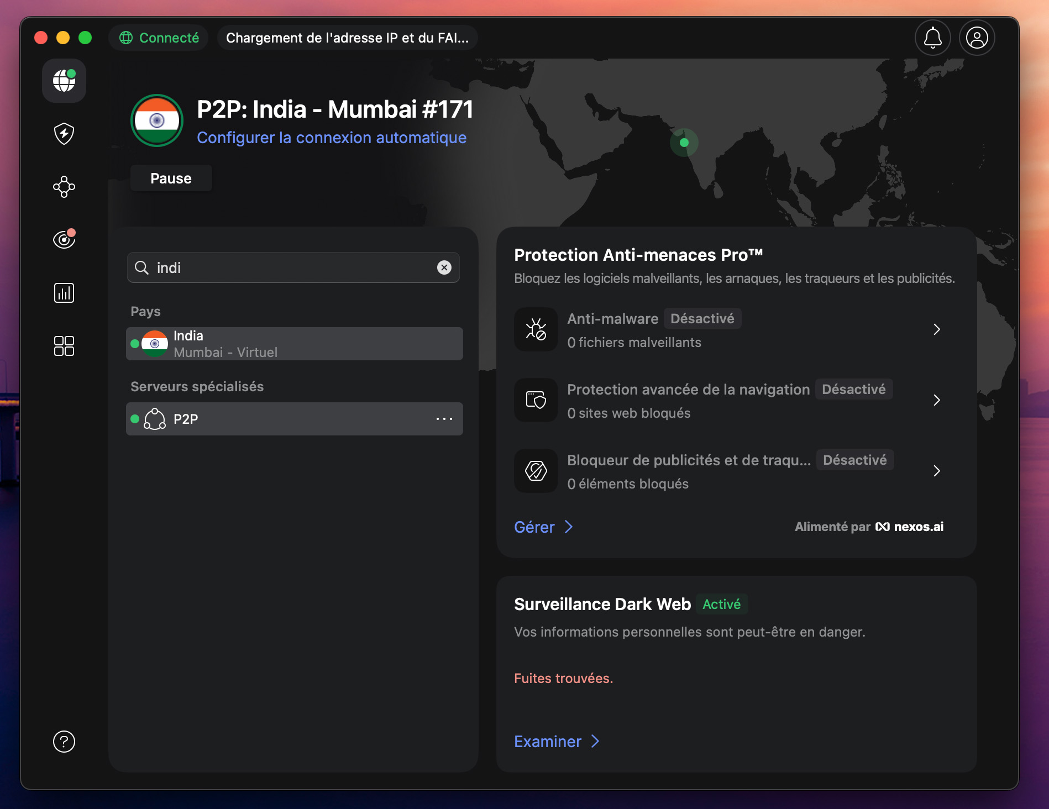
Task: Open the statistics bar chart panel
Action: [64, 292]
